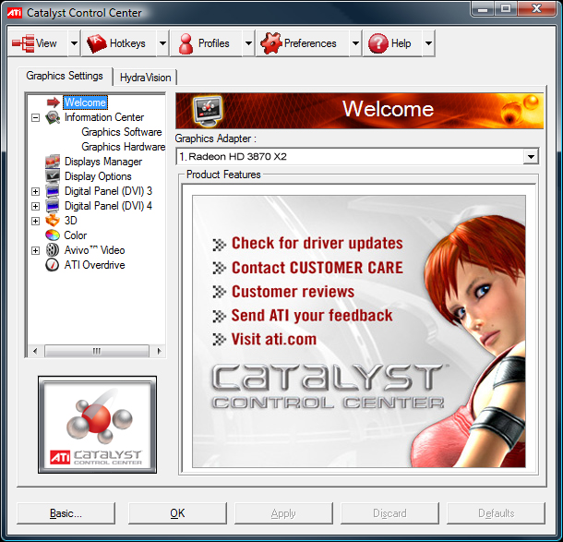Select Displays Manager tree item
The image size is (563, 542).
click(103, 162)
